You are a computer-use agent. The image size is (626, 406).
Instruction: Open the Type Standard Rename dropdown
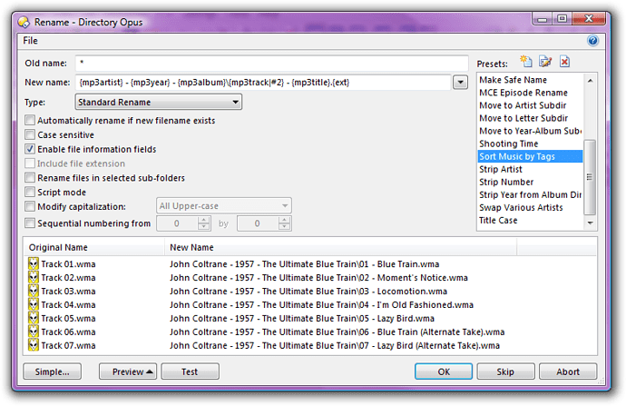(x=158, y=103)
